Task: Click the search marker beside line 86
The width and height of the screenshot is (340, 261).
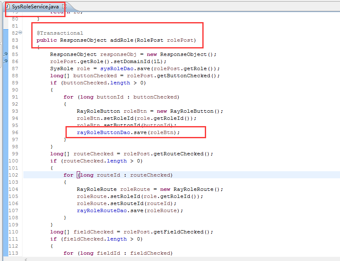Action: pyautogui.click(x=6, y=61)
